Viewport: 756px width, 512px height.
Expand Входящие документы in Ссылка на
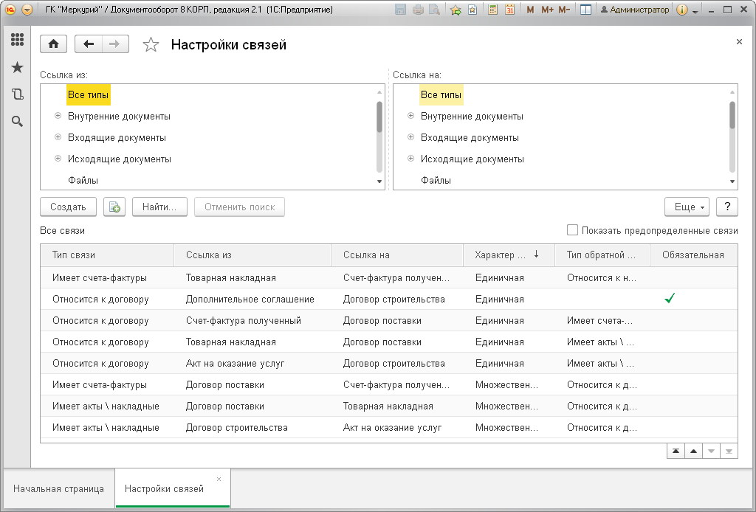click(410, 136)
